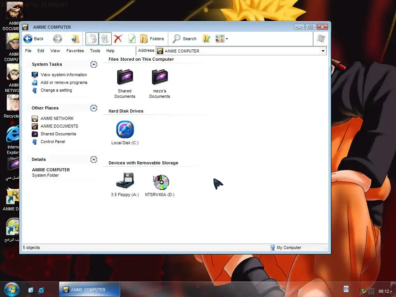Click the folder with green check icon
Screen dimensions: 396x297
(206, 39)
